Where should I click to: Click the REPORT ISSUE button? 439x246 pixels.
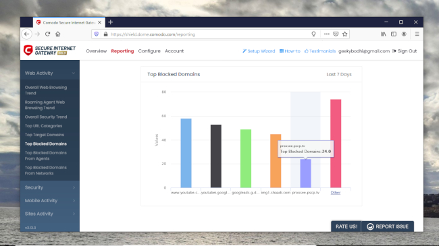point(388,226)
